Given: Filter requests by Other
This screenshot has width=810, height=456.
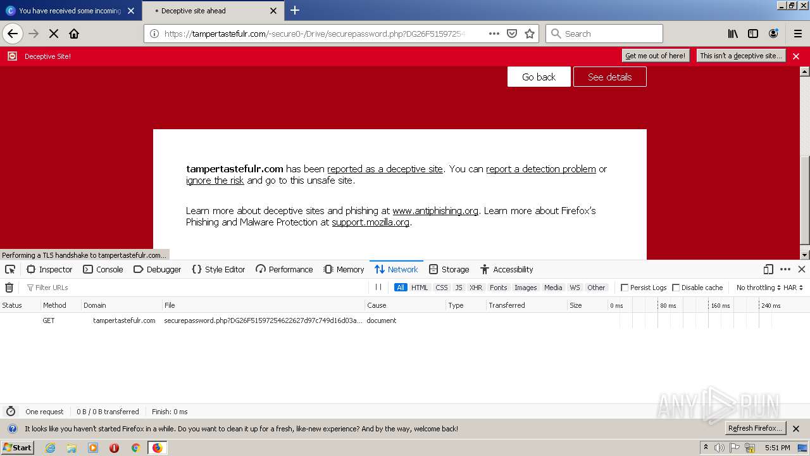Looking at the screenshot, I should 596,288.
